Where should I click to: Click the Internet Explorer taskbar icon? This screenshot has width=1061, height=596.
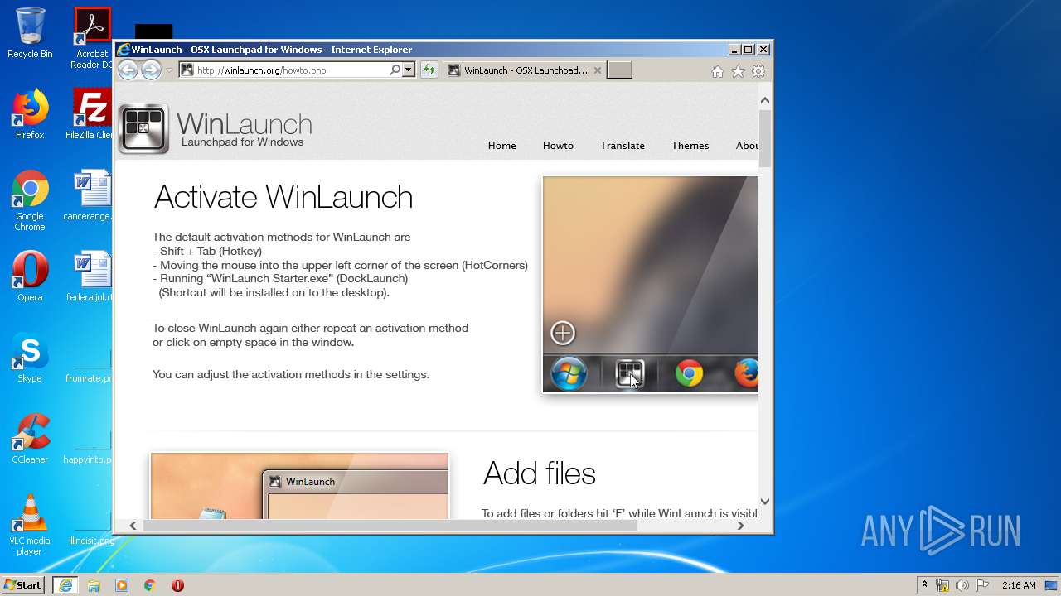(65, 585)
